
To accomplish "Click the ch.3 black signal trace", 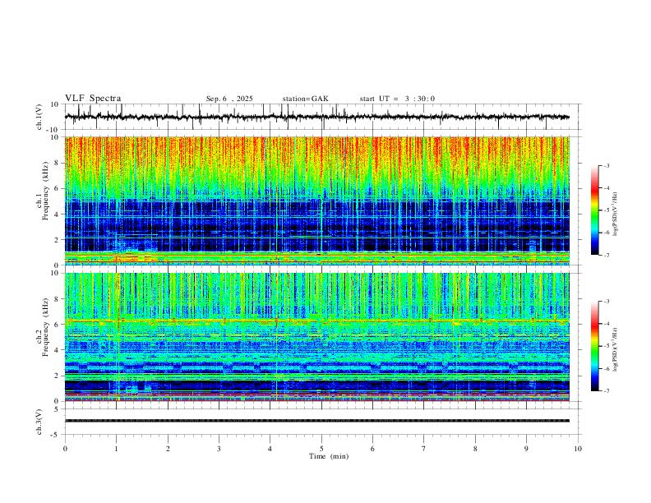I will 316,421.
